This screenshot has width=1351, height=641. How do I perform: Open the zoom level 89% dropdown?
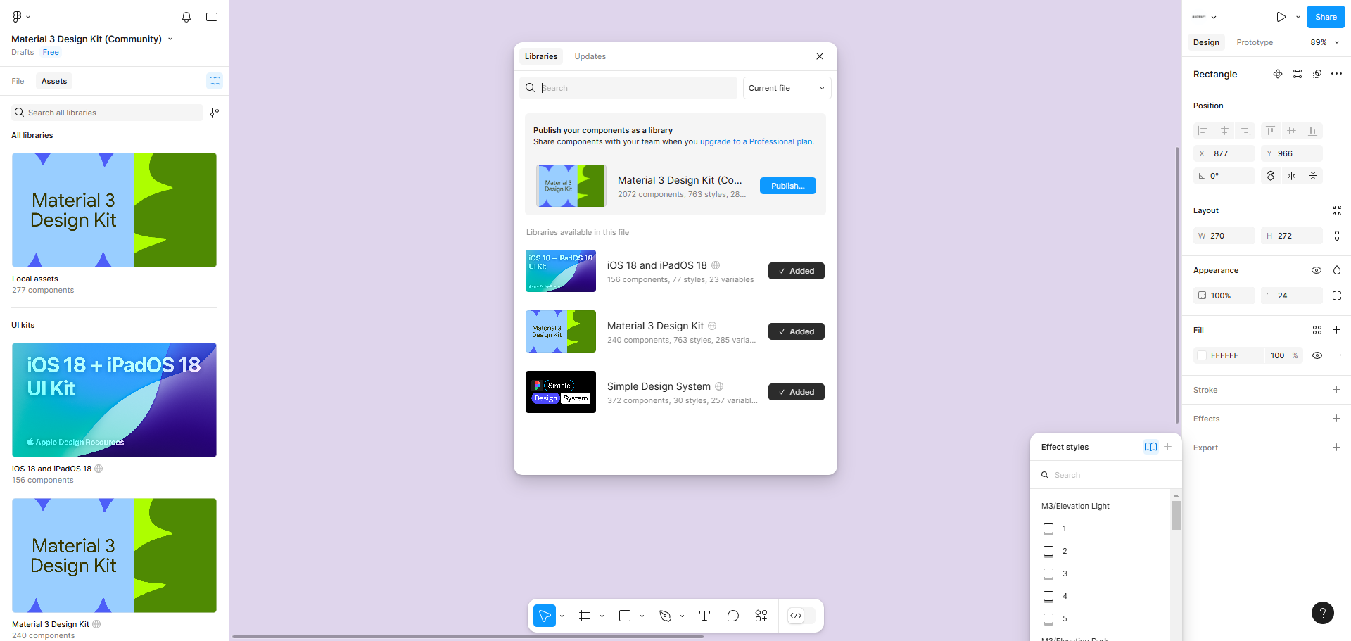[x=1324, y=42]
